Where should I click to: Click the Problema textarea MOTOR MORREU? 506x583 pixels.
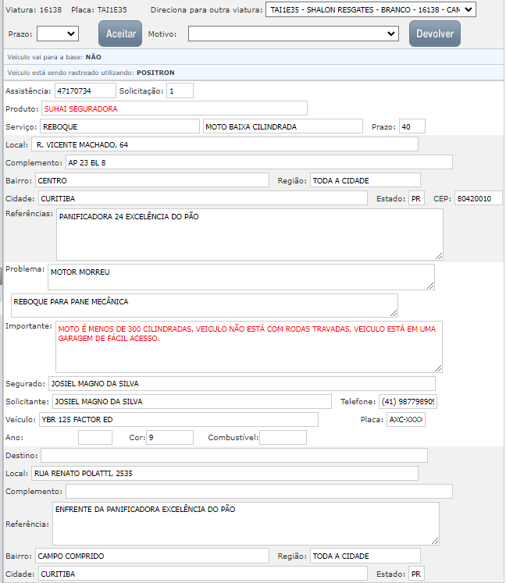coord(241,276)
